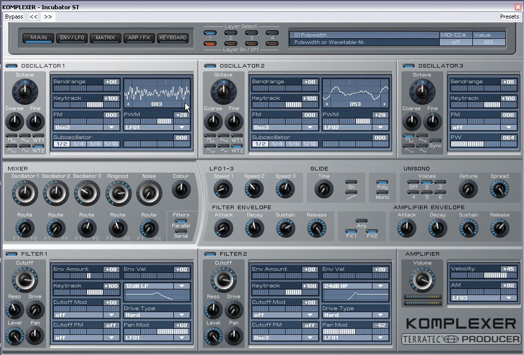Screen dimensions: 524x355
Task: Open Oscillator 3 FM source dropdown
Action: (x=483, y=127)
